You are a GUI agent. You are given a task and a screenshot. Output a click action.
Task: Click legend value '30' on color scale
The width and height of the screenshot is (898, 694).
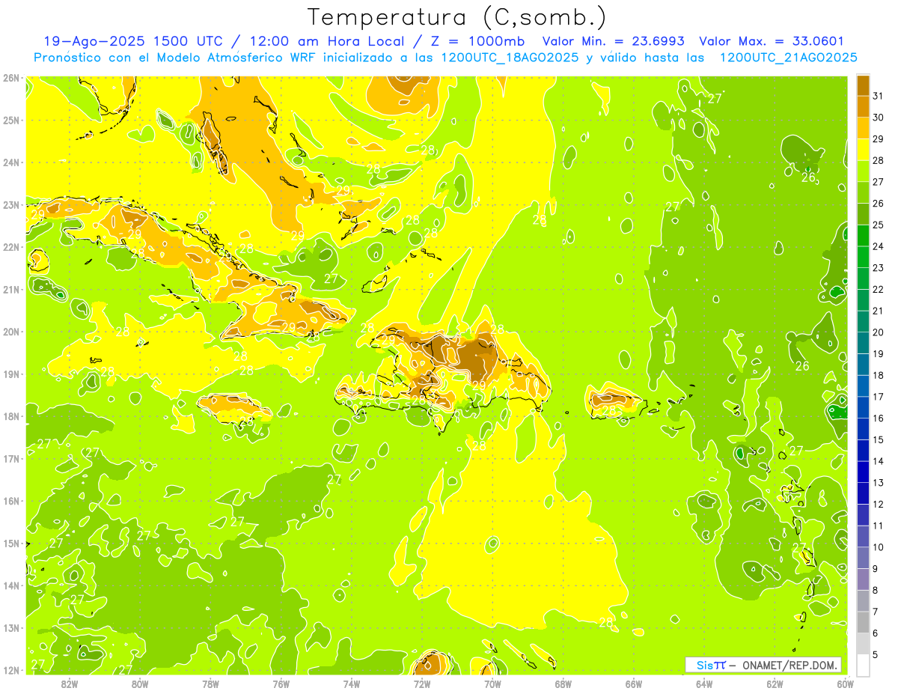tap(879, 118)
